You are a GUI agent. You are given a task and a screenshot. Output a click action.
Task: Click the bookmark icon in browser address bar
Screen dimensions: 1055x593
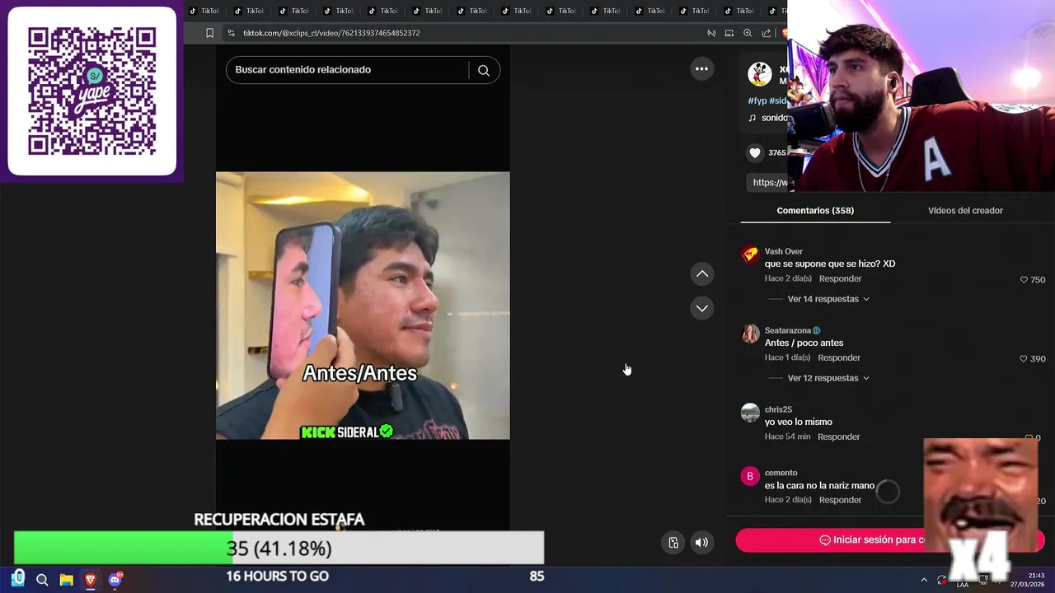tap(209, 33)
